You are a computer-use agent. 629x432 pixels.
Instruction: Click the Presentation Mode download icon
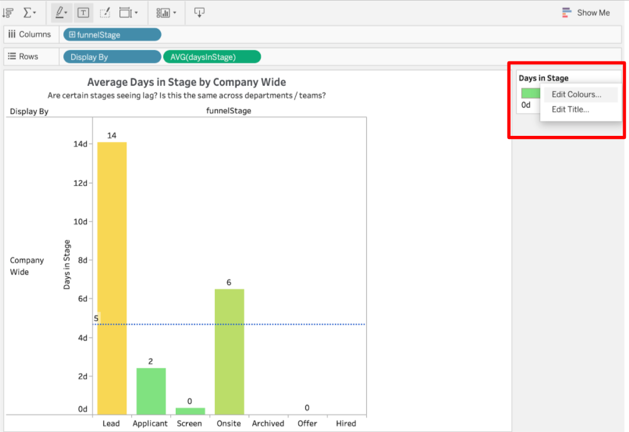199,13
